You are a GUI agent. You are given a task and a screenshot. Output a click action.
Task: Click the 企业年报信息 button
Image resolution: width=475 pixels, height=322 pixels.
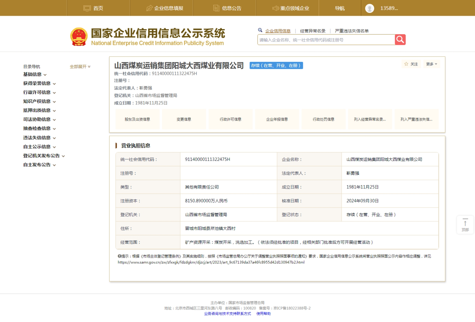coord(277,119)
